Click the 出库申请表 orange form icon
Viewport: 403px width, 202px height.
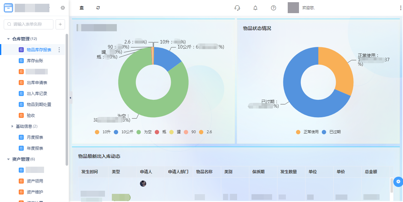21,83
